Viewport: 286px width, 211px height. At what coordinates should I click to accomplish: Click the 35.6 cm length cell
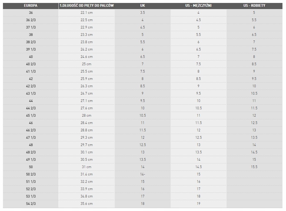(87, 204)
